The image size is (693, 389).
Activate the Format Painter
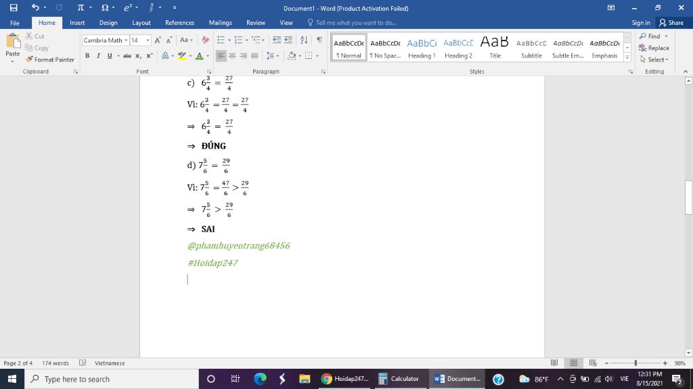coord(49,59)
